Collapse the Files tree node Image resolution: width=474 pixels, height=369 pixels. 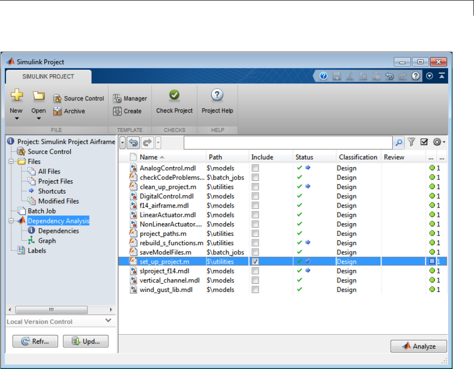[x=11, y=161]
